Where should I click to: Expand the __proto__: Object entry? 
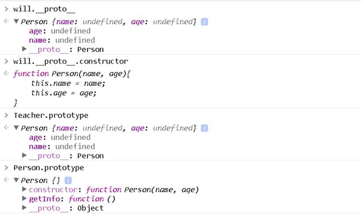tap(25, 208)
